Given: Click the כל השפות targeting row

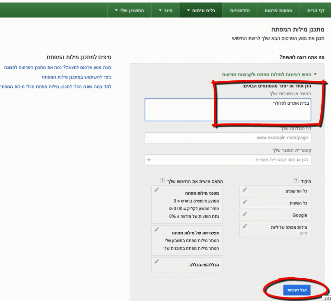Looking at the screenshot, I should (x=275, y=203).
